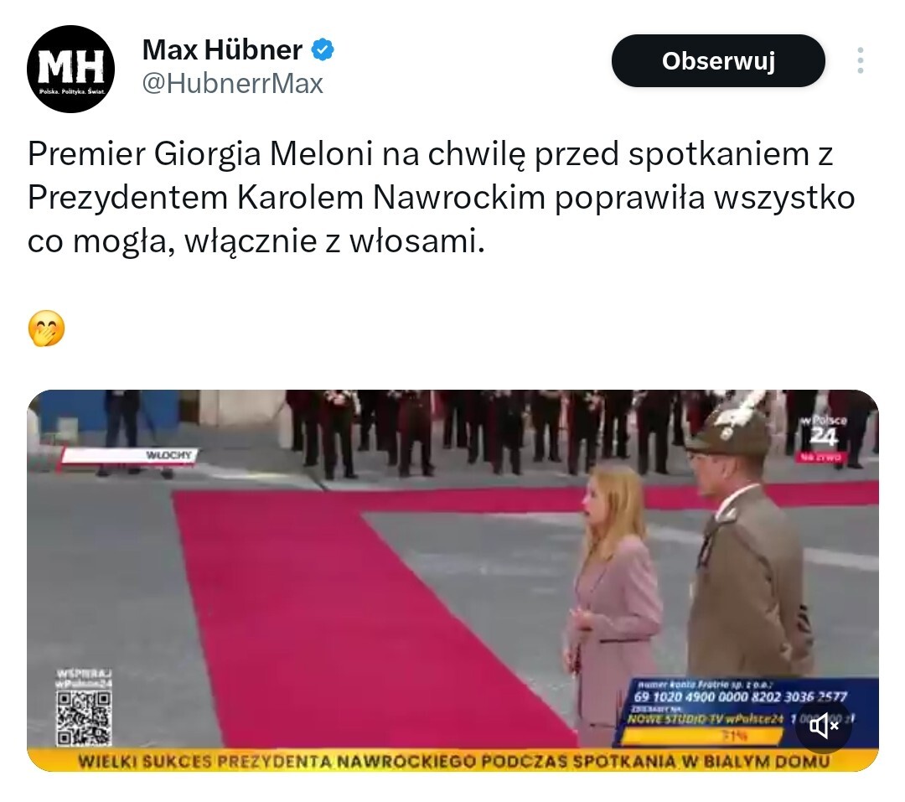
Task: Click the face with hand over mouth emoji
Action: tap(46, 329)
